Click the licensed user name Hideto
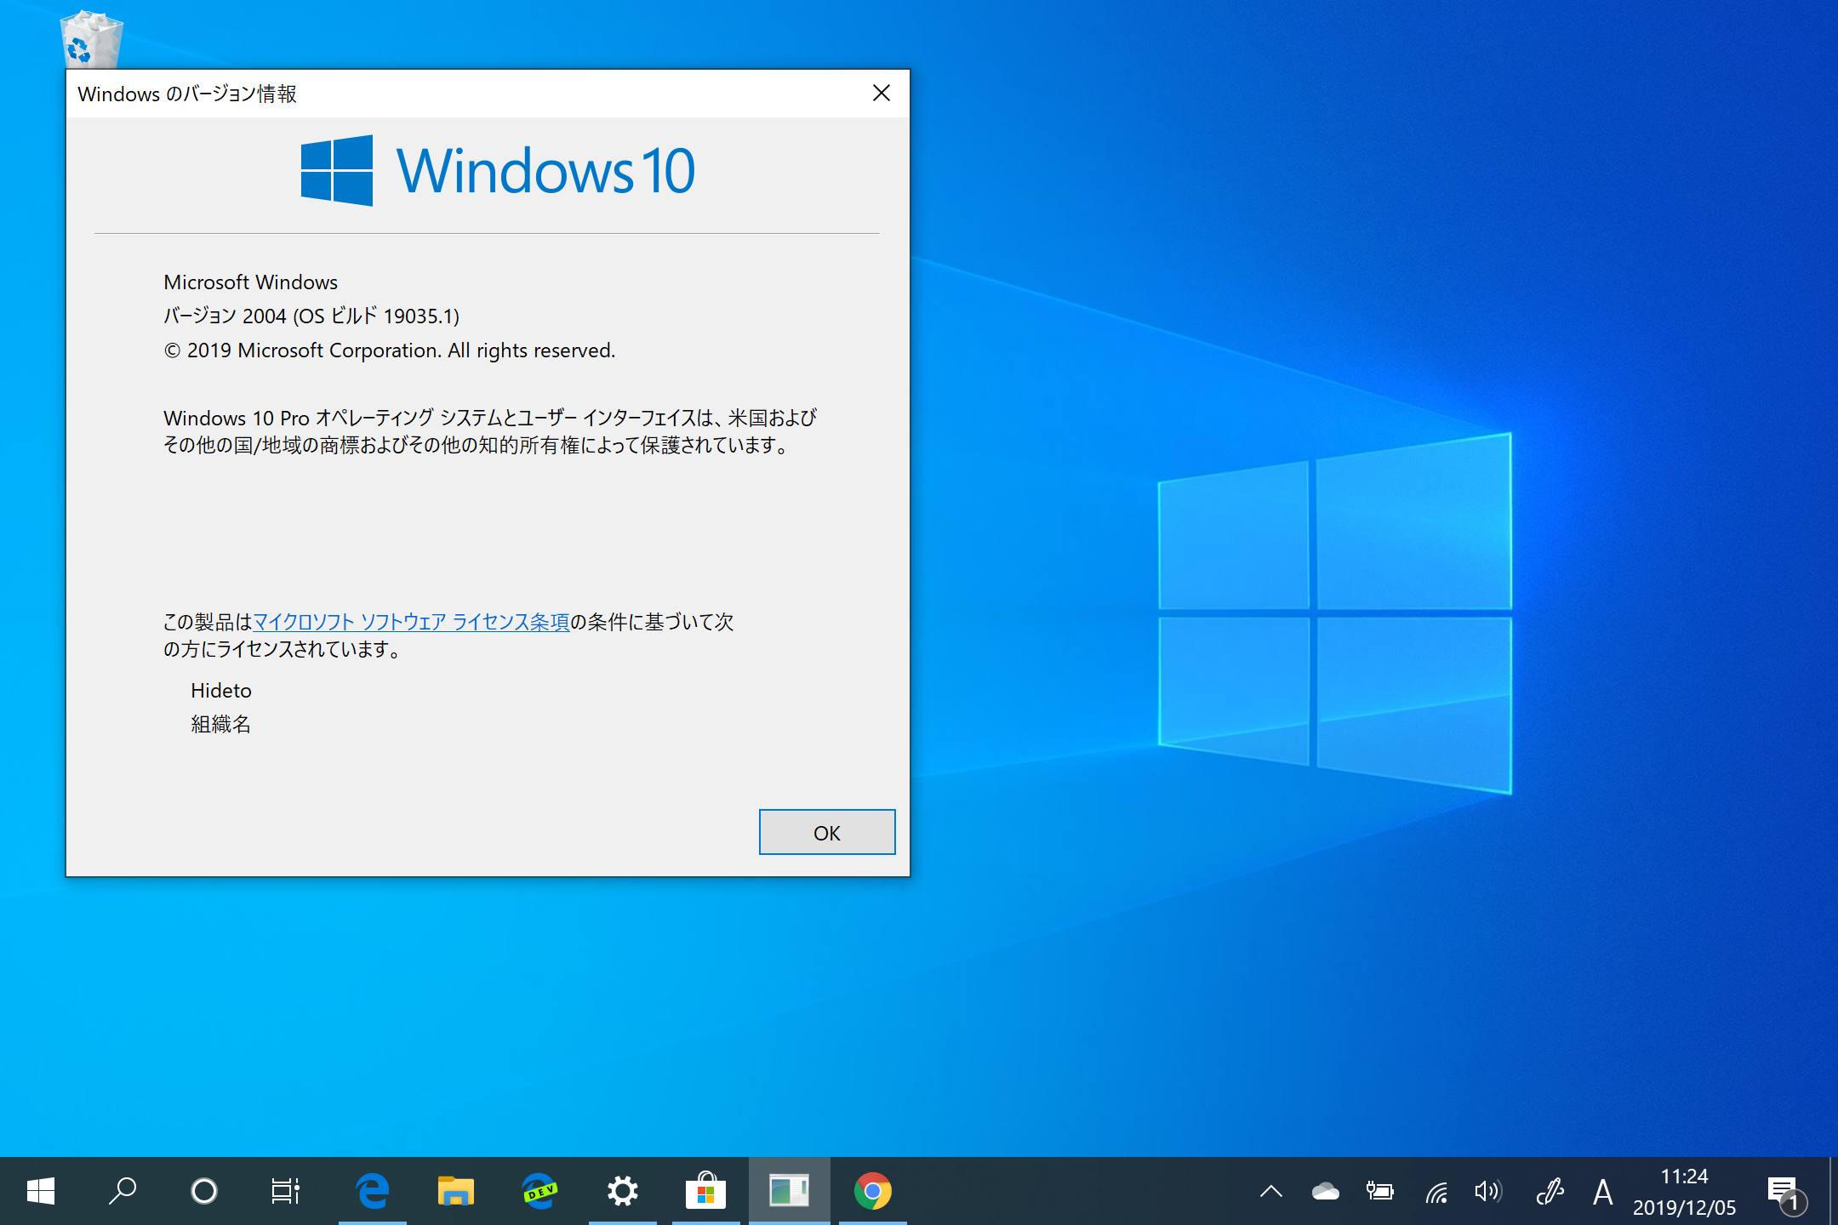The width and height of the screenshot is (1838, 1225). (221, 690)
